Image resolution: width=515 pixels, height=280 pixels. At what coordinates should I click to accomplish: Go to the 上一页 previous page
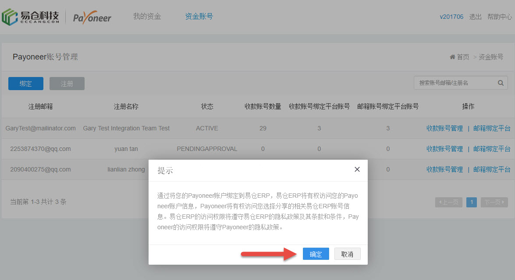449,202
